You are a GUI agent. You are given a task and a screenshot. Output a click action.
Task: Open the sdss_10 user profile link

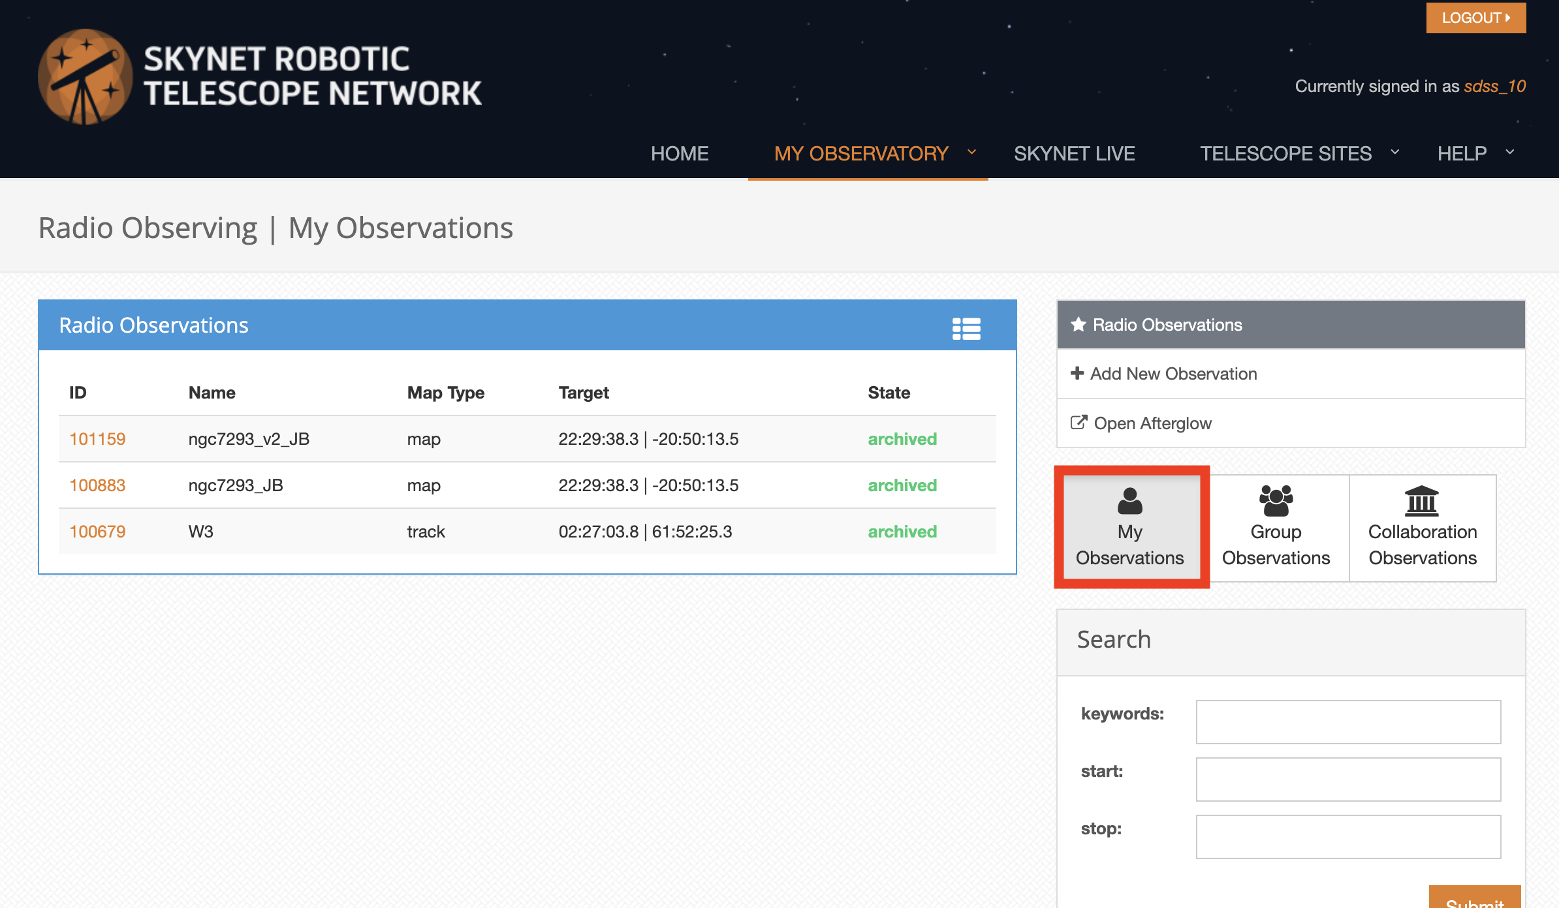click(x=1495, y=86)
